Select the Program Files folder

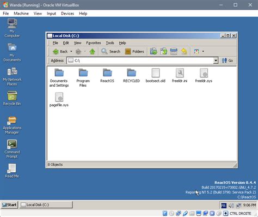[x=83, y=78]
